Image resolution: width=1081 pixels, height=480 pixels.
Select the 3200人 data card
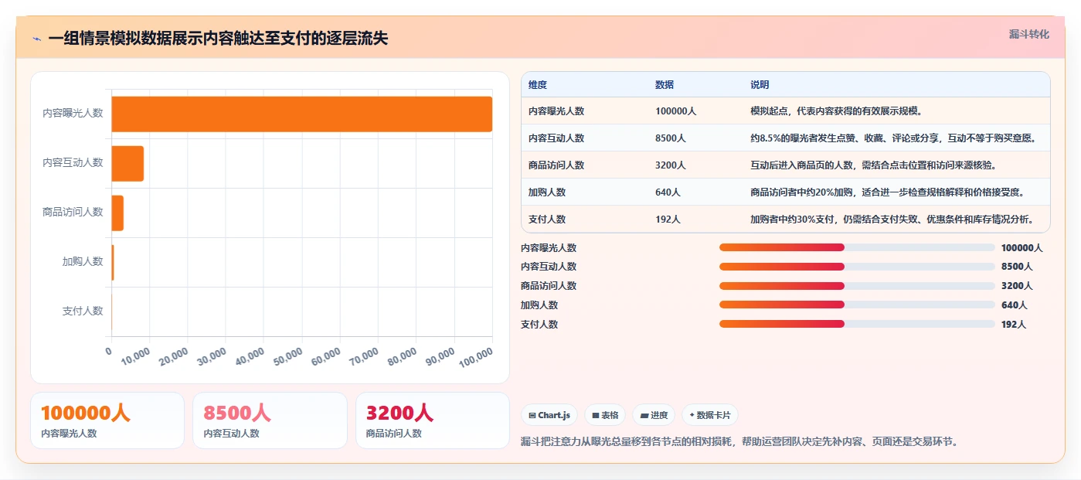[433, 420]
